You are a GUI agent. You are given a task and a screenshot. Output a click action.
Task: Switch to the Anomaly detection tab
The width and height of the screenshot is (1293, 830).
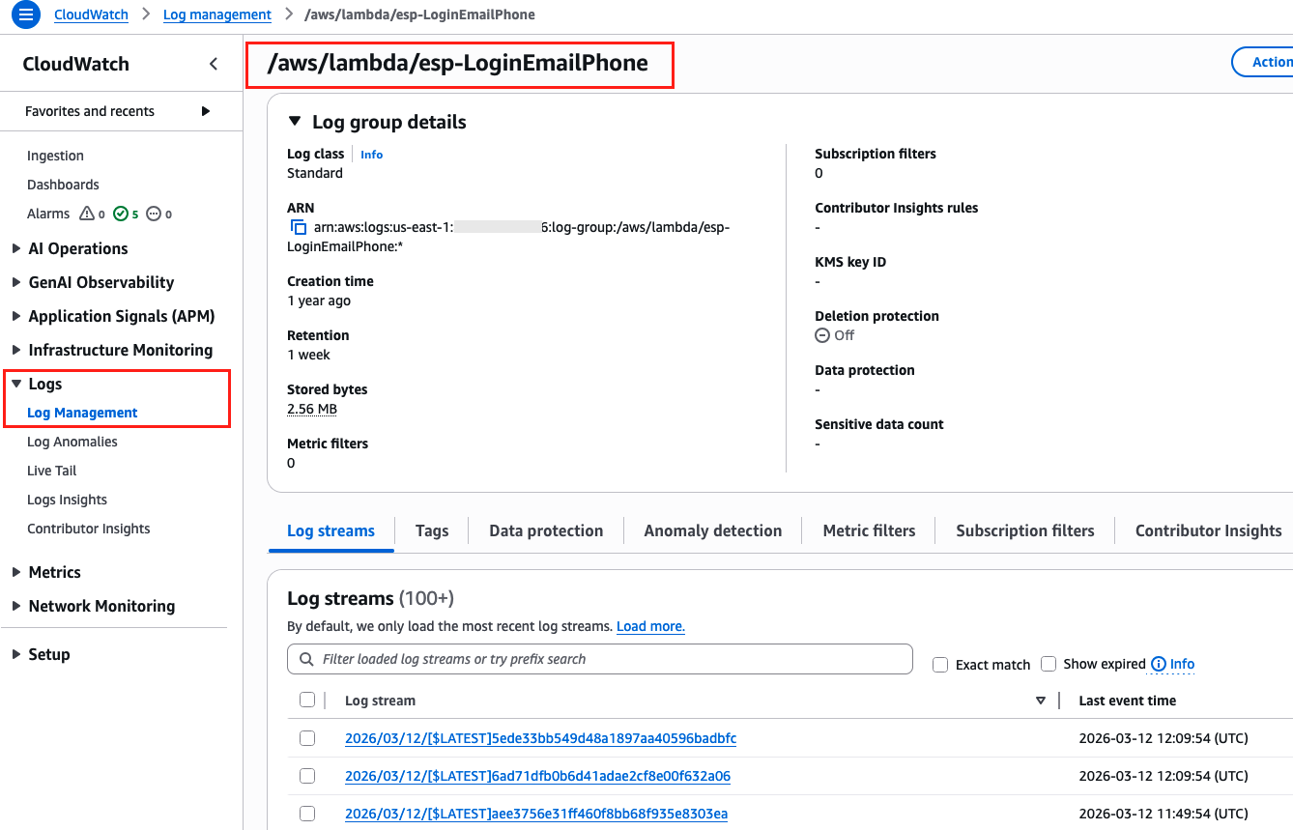pos(713,530)
